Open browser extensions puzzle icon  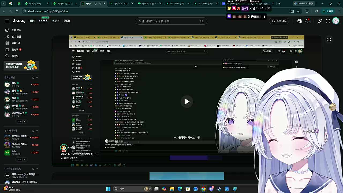pyautogui.click(x=307, y=11)
